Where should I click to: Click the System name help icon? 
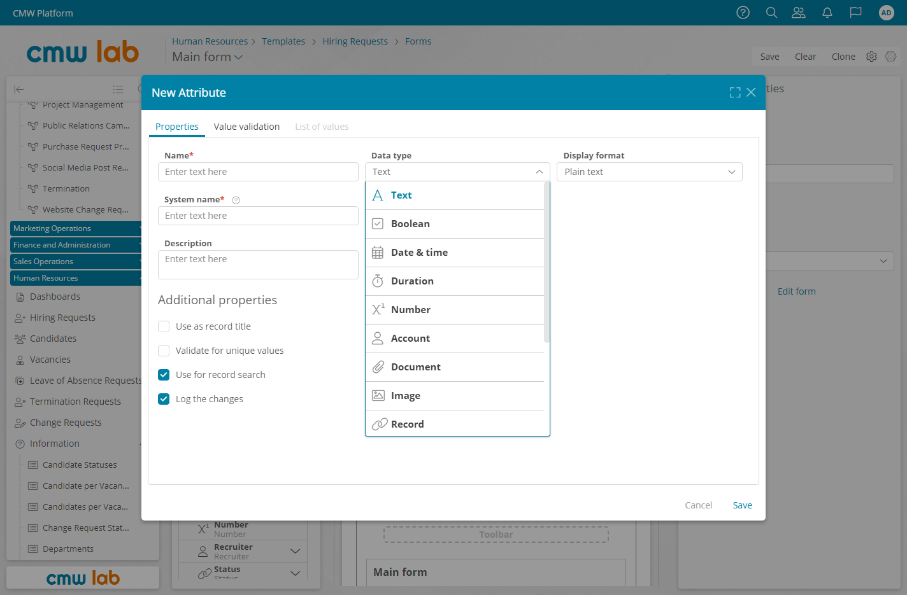click(x=236, y=200)
